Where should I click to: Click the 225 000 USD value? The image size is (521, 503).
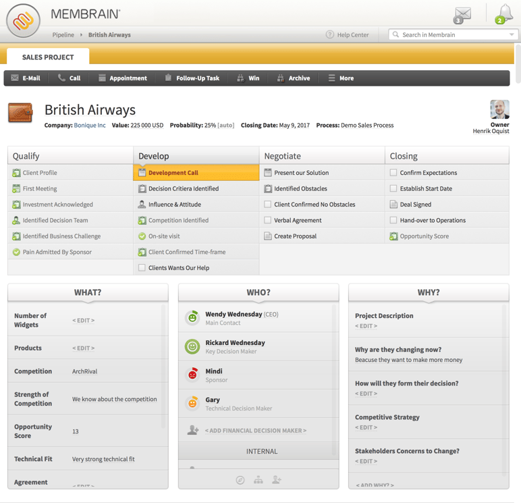(x=147, y=126)
